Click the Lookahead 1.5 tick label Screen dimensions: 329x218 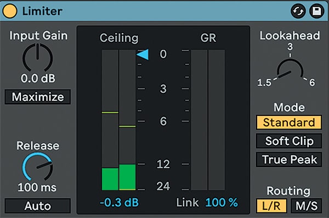pyautogui.click(x=264, y=82)
